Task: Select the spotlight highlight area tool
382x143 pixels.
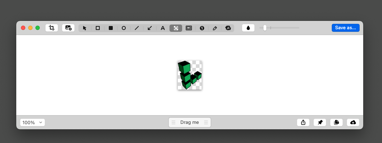Action: [189, 28]
